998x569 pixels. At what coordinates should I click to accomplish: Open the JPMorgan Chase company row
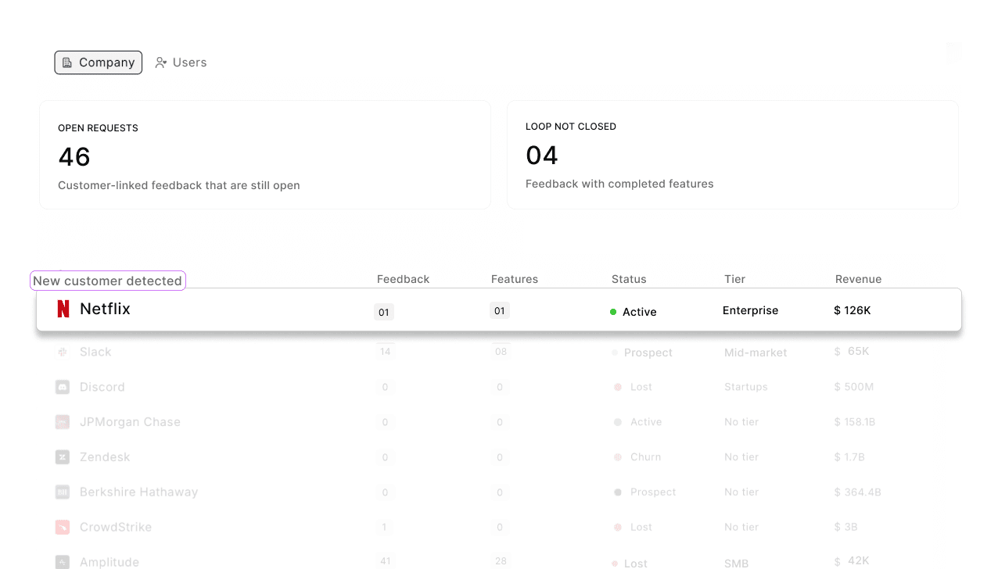click(x=499, y=422)
